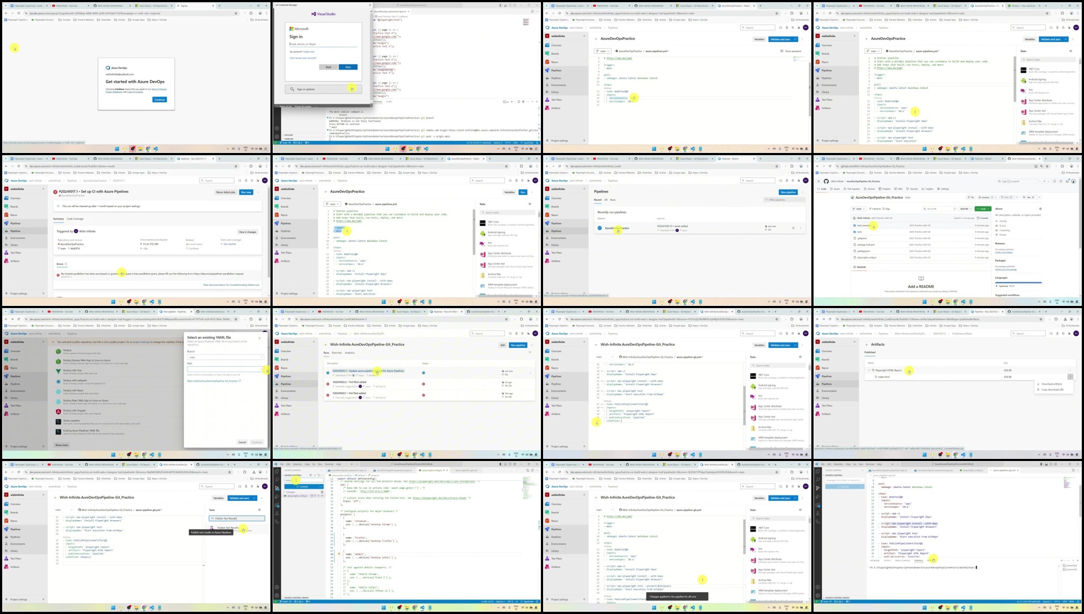Click the Starter pipeline template icon

[58, 422]
